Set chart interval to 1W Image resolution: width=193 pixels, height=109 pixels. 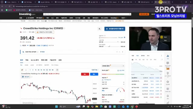pos(50,70)
